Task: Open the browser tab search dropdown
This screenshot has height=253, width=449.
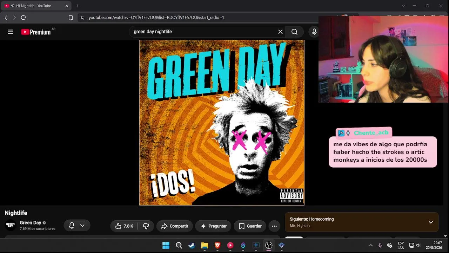Action: (403, 6)
